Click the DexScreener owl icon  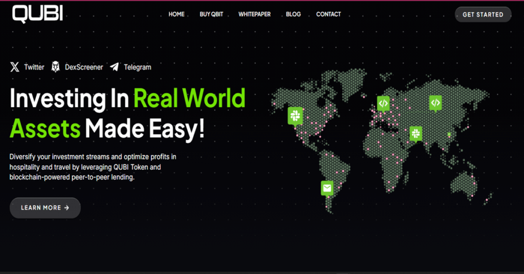[56, 67]
